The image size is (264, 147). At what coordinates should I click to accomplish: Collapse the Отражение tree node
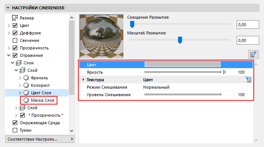click(9, 55)
